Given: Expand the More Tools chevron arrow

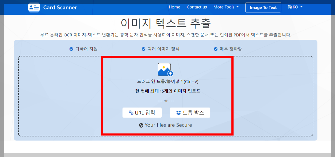Looking at the screenshot, I should pyautogui.click(x=237, y=7).
